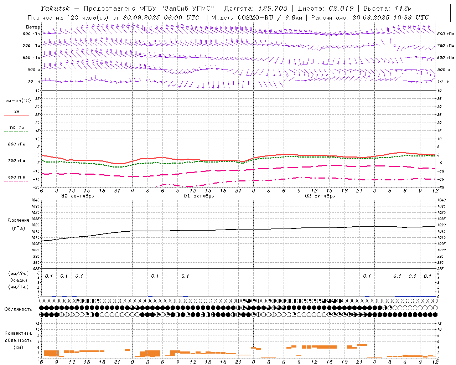Click the '02 октября' date label
Screen dimensions: 456x365
pyautogui.click(x=320, y=196)
